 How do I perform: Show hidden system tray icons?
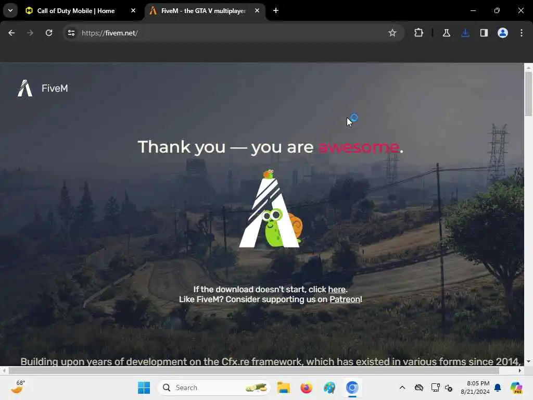click(402, 387)
